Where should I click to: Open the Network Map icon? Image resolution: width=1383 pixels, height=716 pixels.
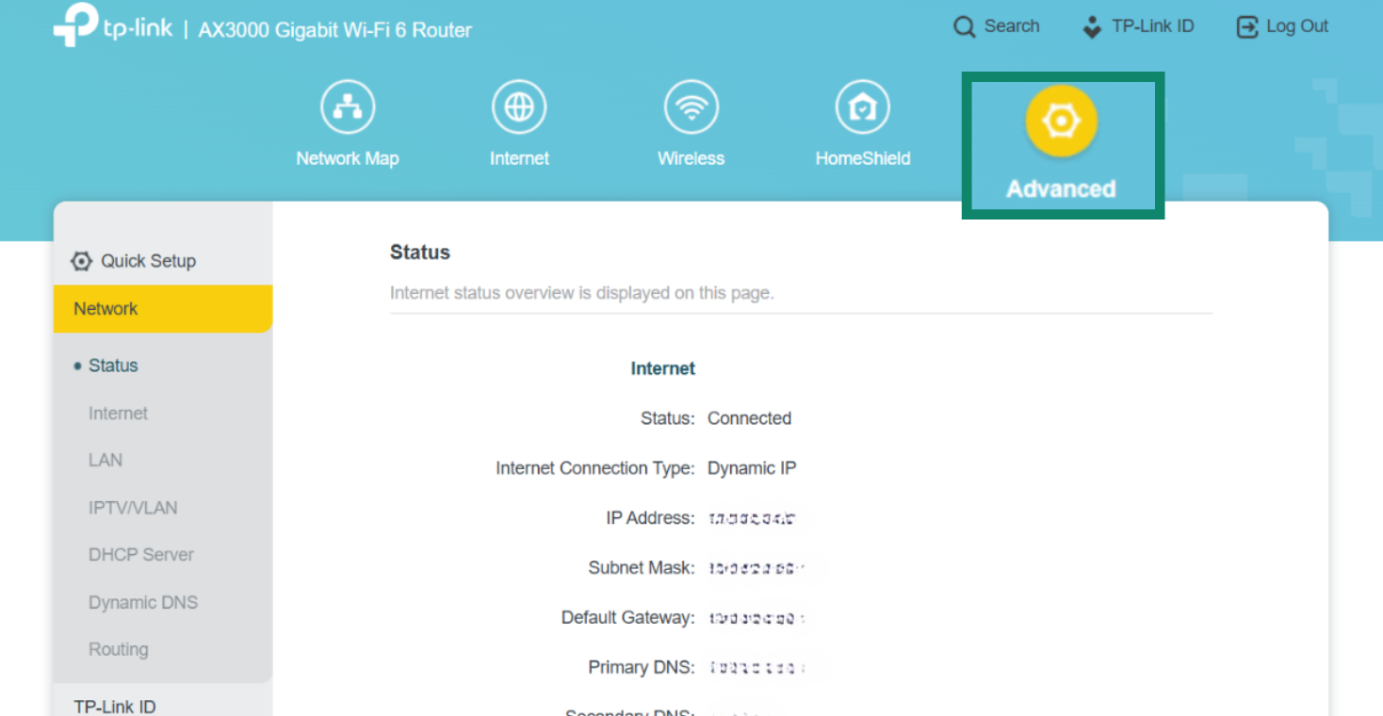pos(348,107)
